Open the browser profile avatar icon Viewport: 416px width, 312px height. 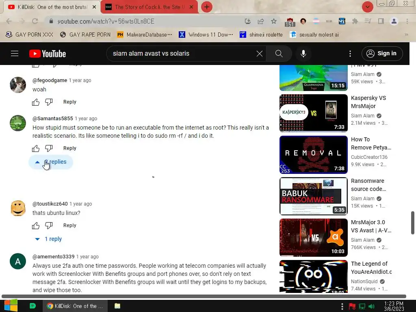click(394, 21)
